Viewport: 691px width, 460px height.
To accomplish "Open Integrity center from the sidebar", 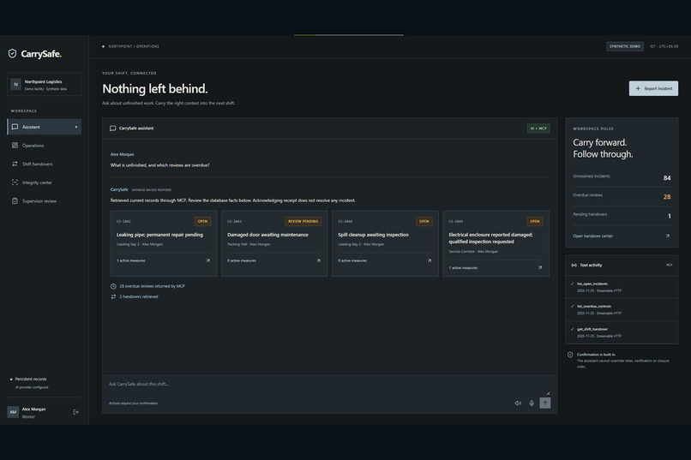I will (x=44, y=182).
